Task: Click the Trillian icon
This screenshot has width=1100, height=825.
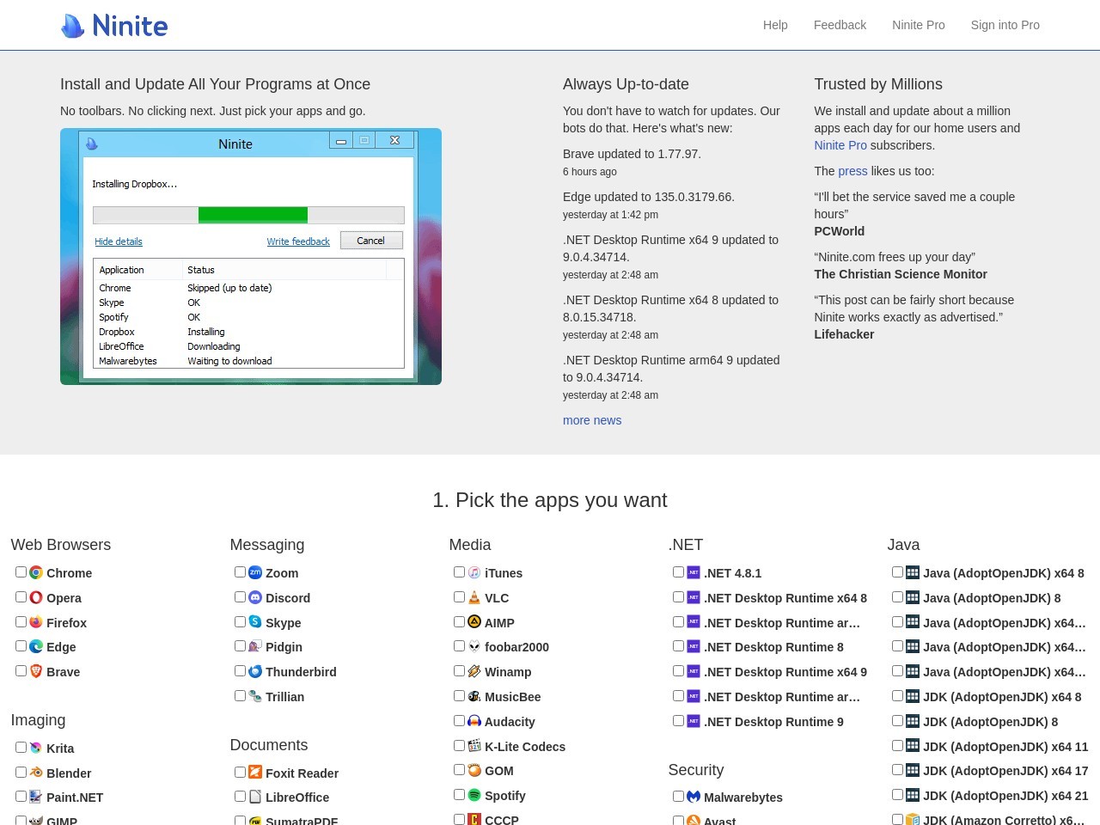Action: point(255,696)
